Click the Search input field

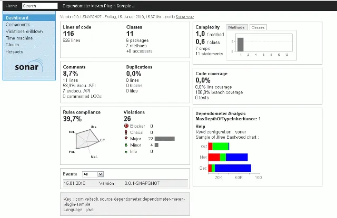click(x=39, y=6)
